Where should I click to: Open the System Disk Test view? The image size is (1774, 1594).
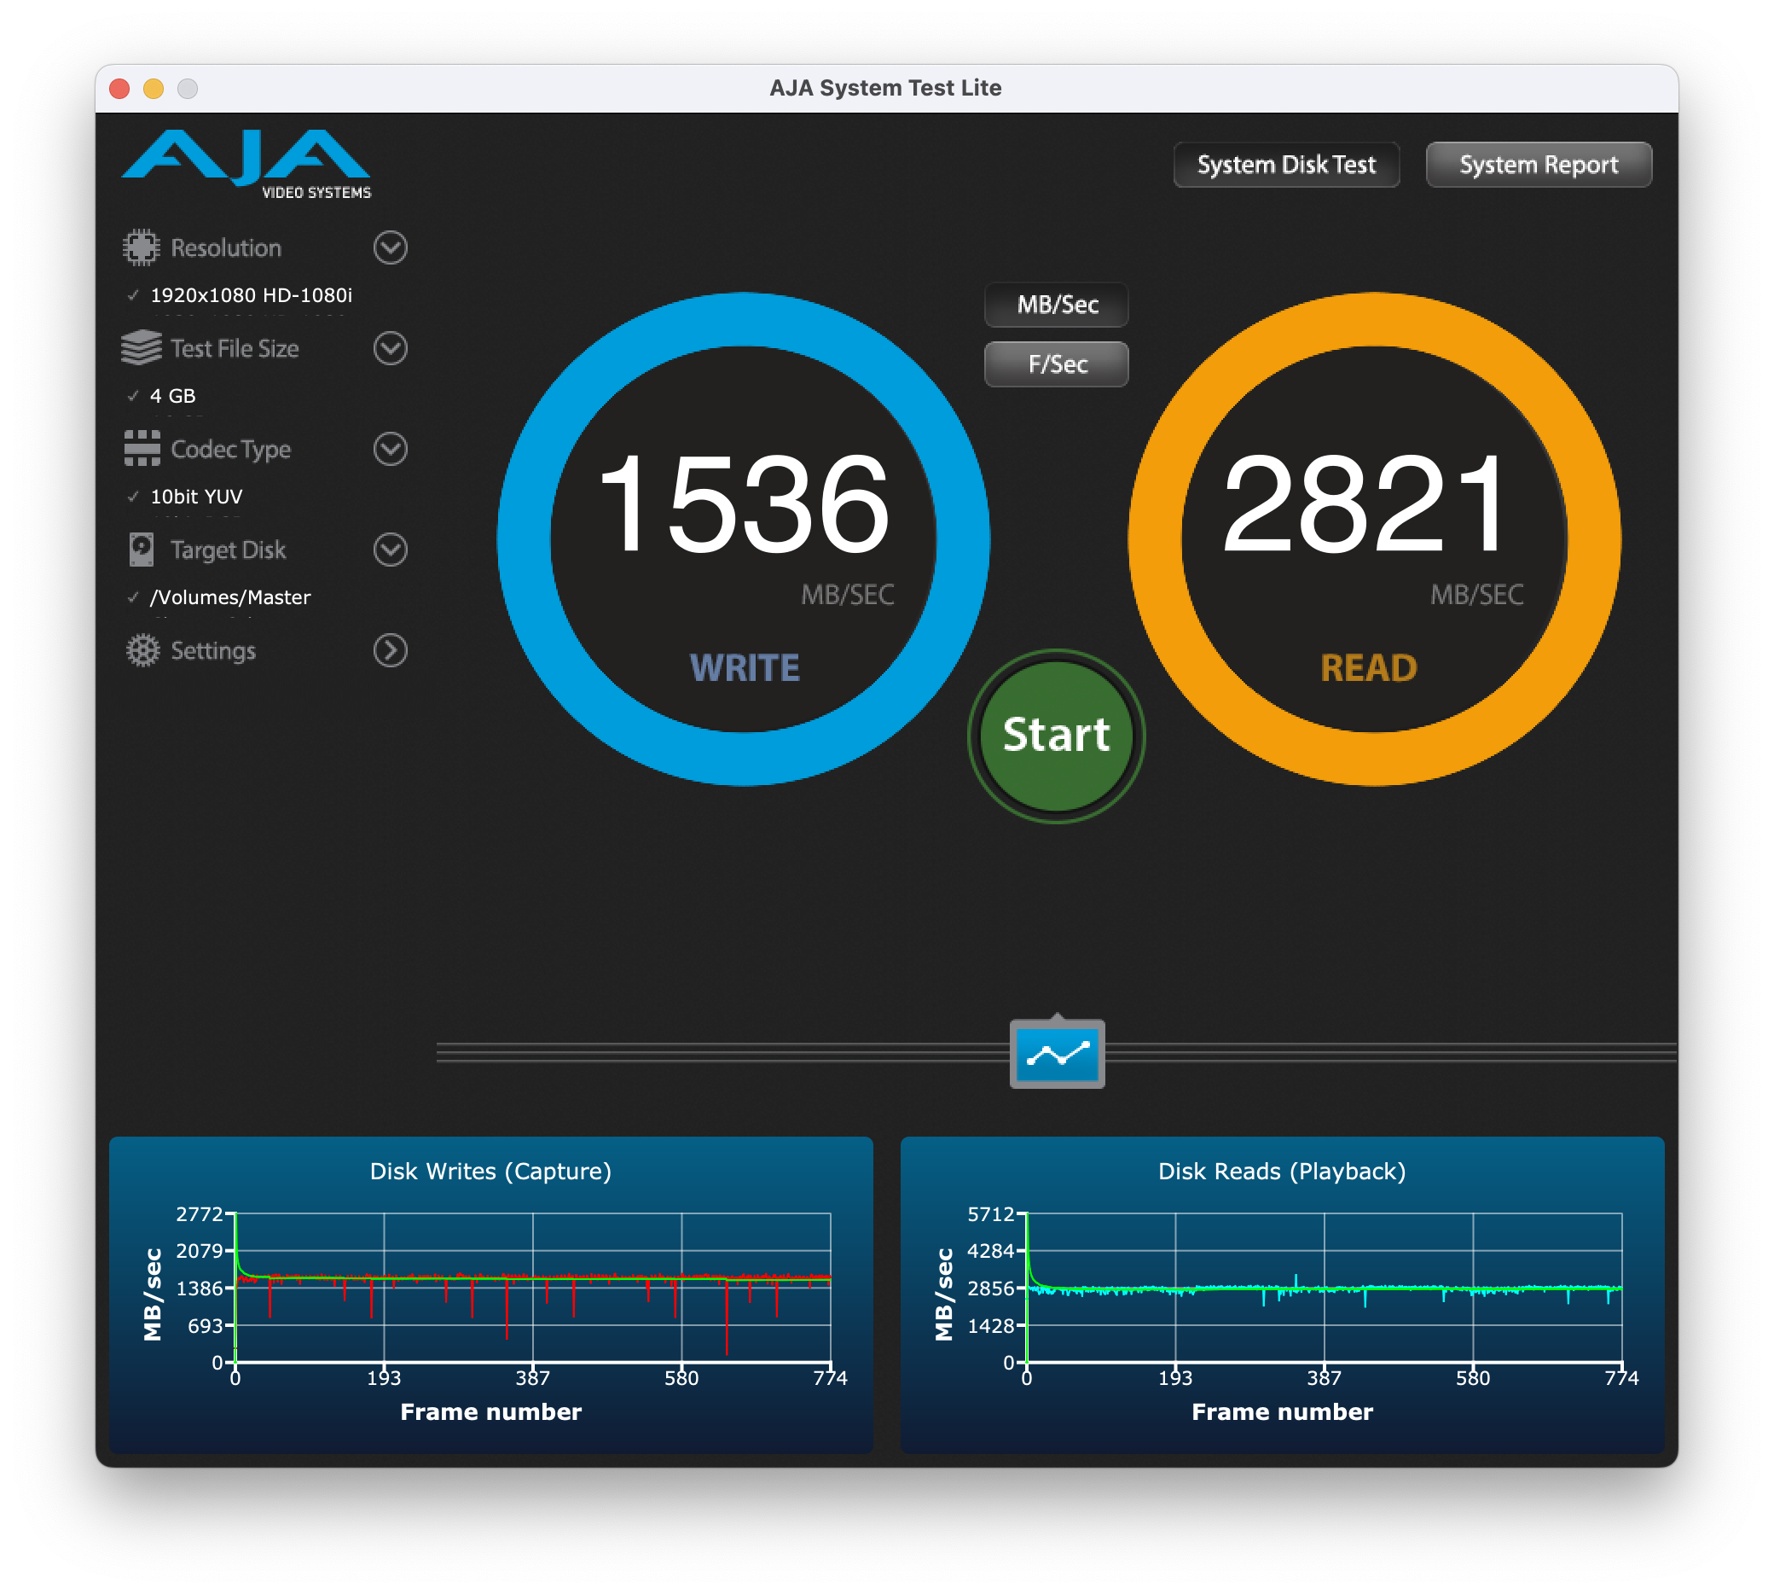coord(1285,165)
